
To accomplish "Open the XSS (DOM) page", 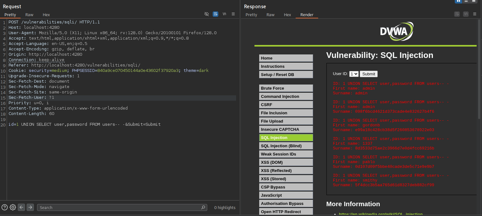I will [x=286, y=162].
